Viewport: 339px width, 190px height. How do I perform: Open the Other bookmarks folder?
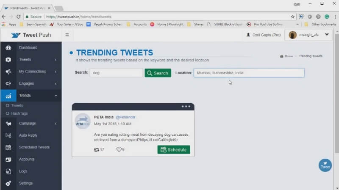click(x=320, y=25)
